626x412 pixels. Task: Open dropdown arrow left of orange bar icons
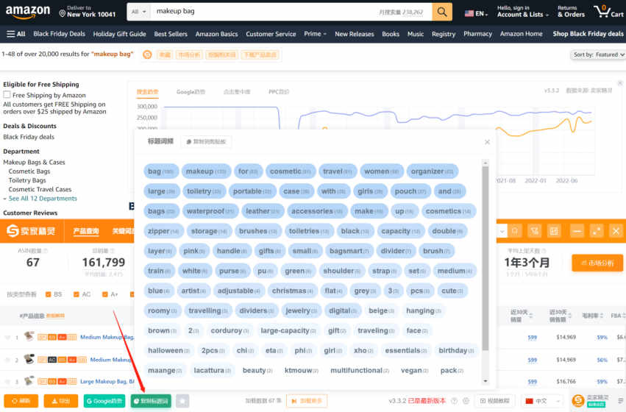point(502,231)
